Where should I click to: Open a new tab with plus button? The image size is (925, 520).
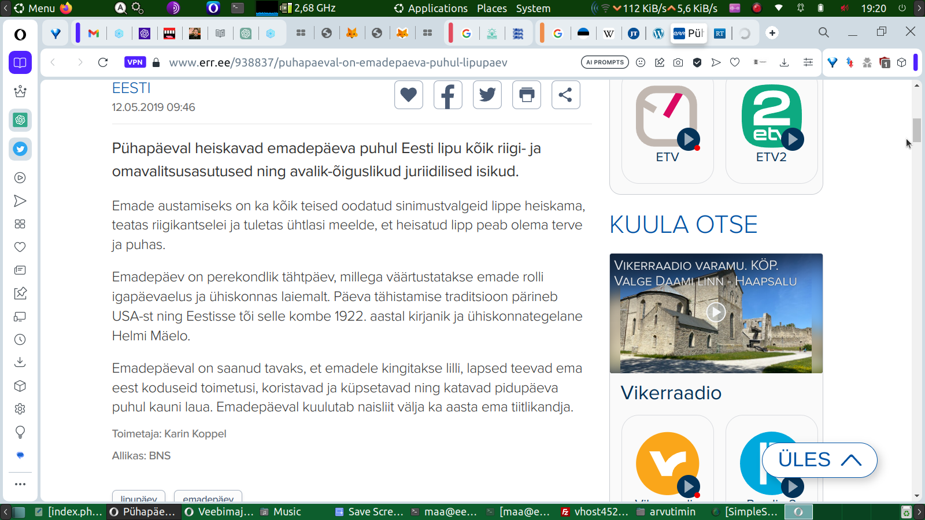(772, 33)
